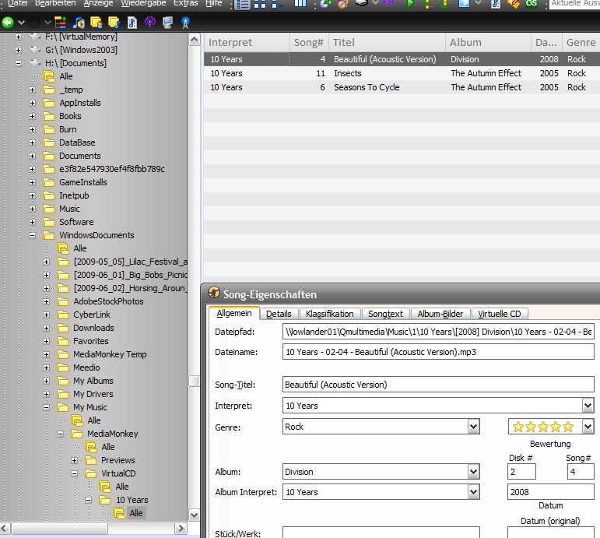600x538 pixels.
Task: Click the computer monitor toolbar icon
Action: [167, 23]
